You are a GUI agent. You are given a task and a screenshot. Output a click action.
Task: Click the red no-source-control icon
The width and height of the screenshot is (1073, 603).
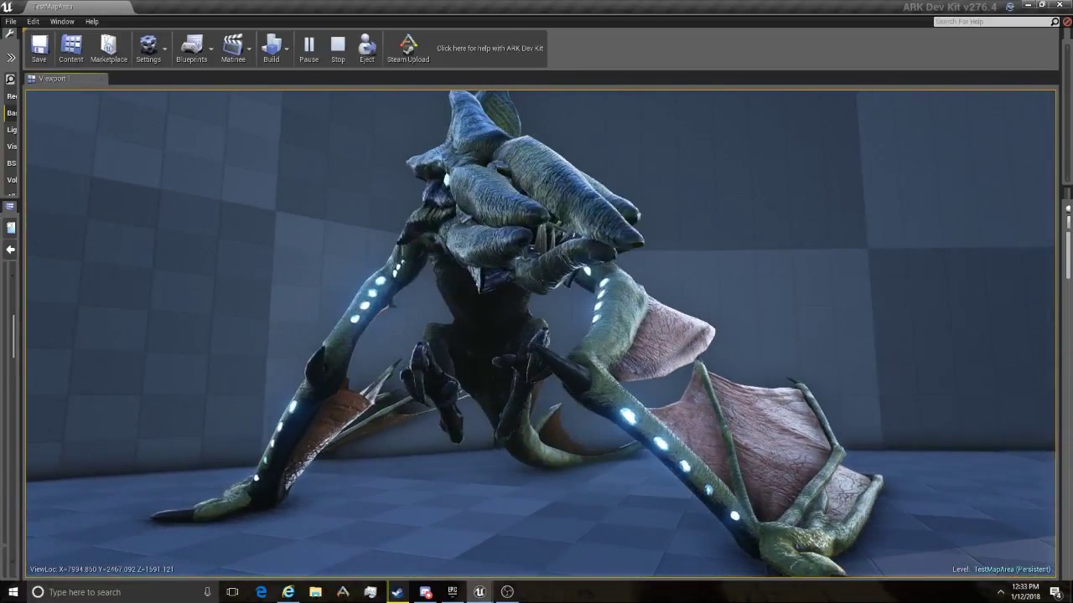pyautogui.click(x=1066, y=22)
